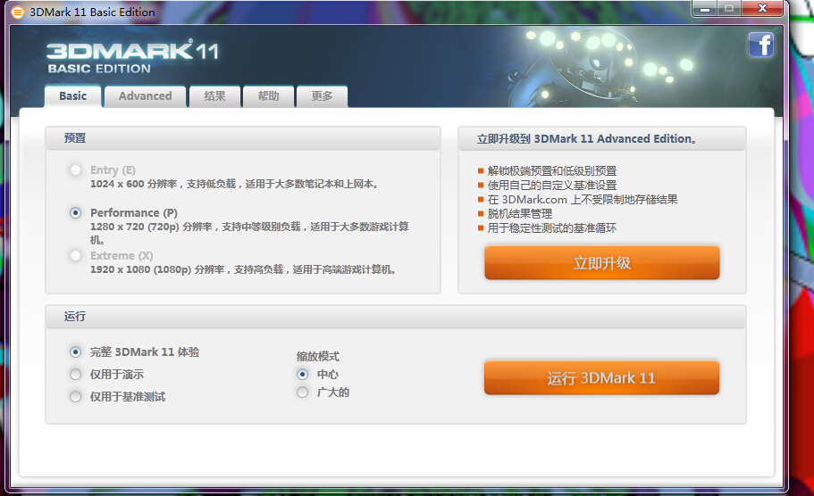Close the 3DMark 11 window
Image resolution: width=814 pixels, height=496 pixels.
(x=762, y=9)
